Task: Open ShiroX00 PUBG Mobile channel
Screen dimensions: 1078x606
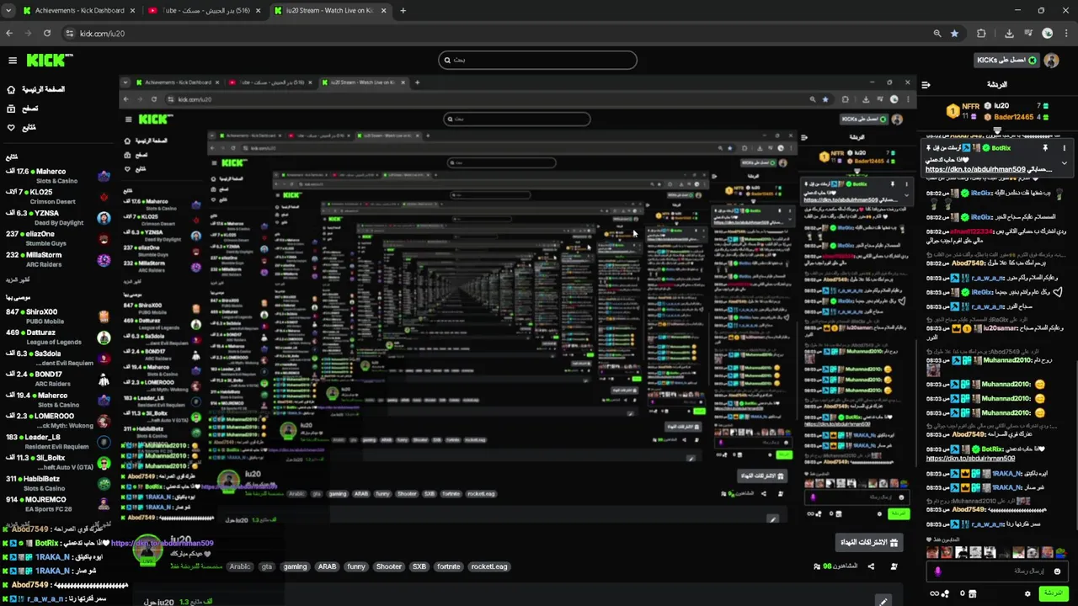Action: coord(57,316)
